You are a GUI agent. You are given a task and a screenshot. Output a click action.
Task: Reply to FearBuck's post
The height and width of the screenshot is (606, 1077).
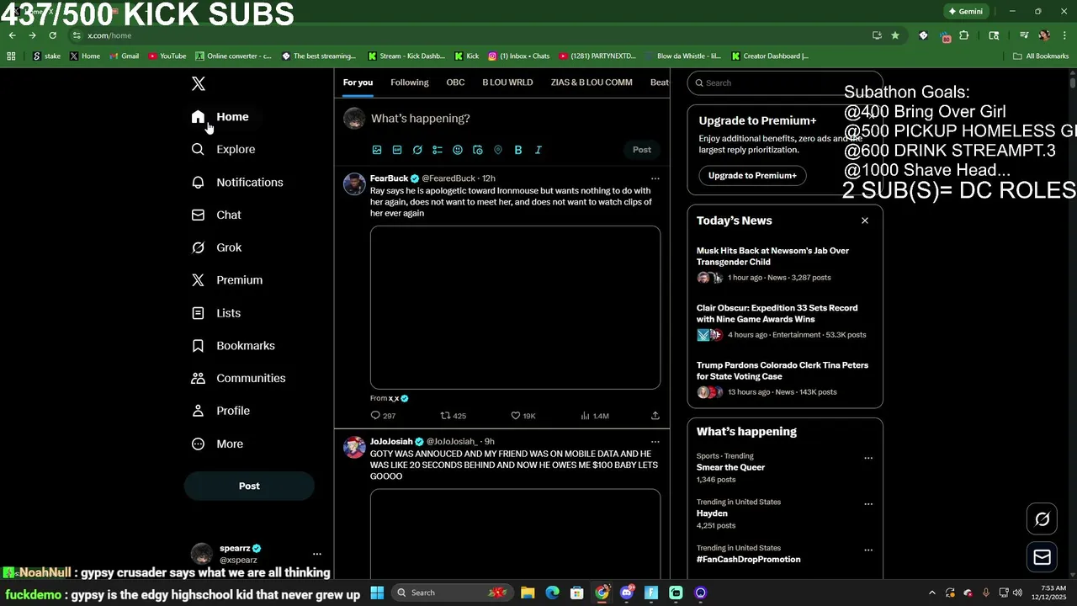tap(383, 416)
